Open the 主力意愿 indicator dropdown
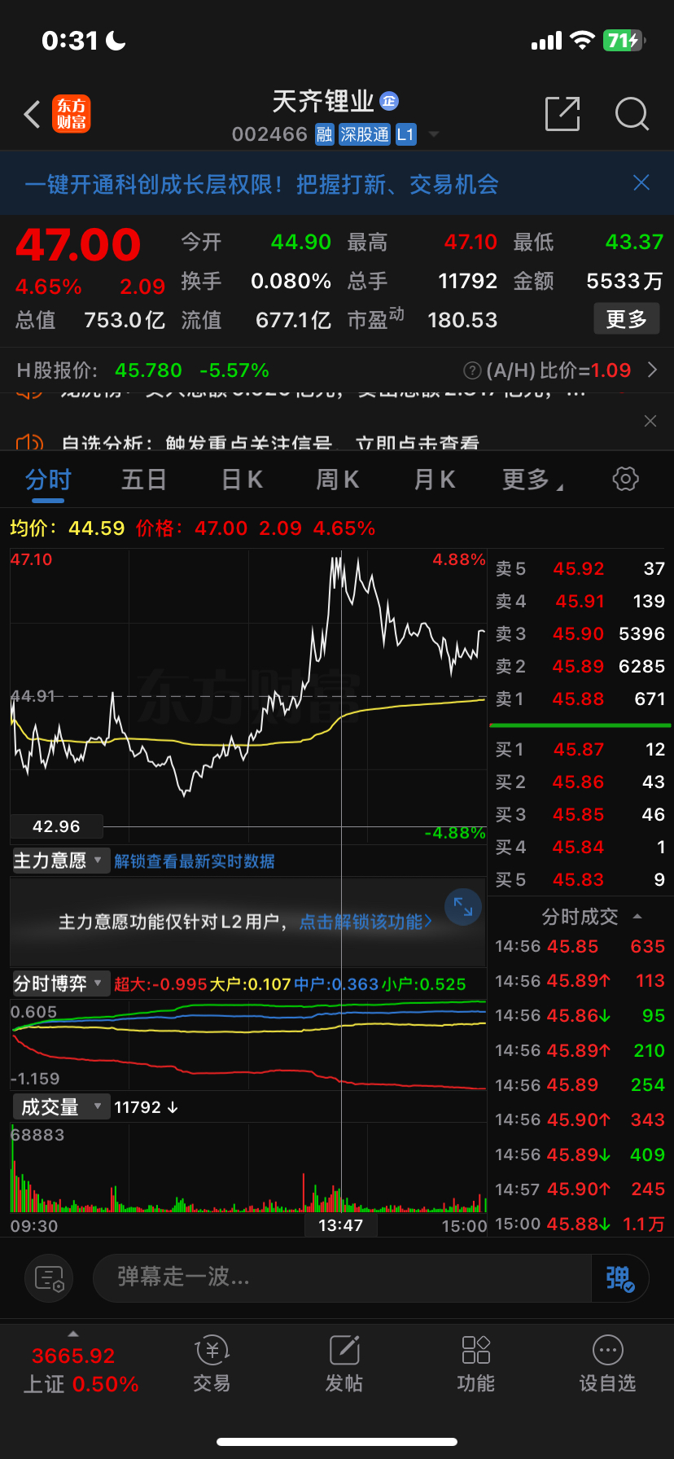Viewport: 674px width, 1459px height. coord(59,861)
